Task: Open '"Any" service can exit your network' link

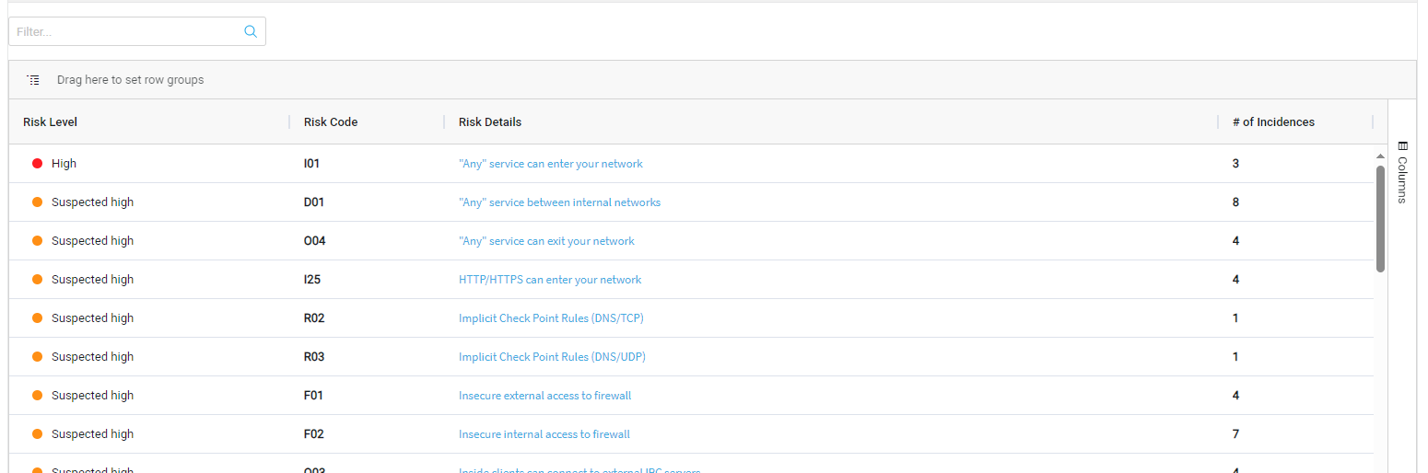Action: tap(546, 241)
